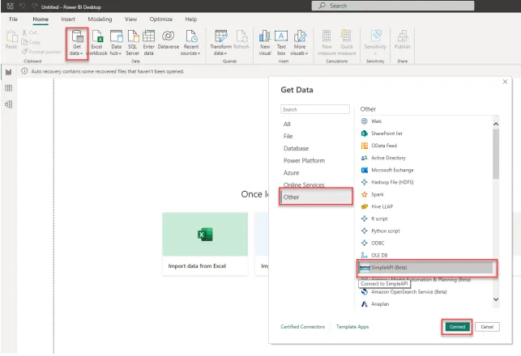Click the connector list scroll down arrow
Screen dimensions: 521x356
coord(496,299)
